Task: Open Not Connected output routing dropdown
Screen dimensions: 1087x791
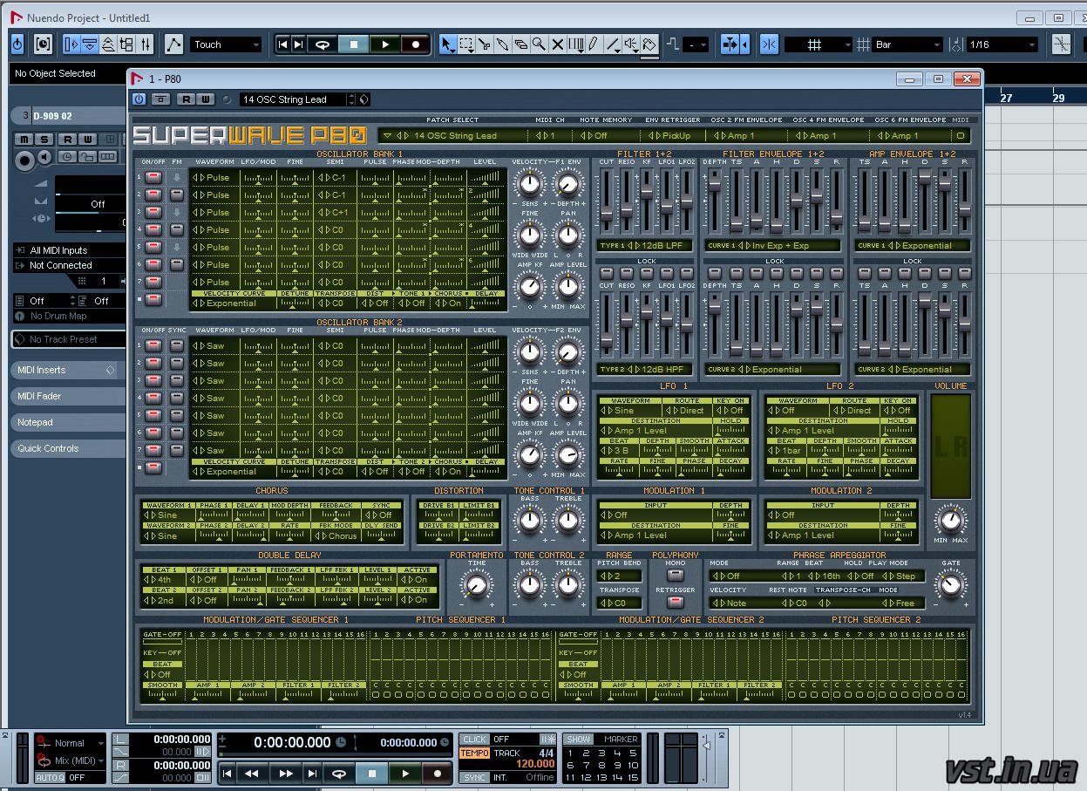Action: [69, 265]
